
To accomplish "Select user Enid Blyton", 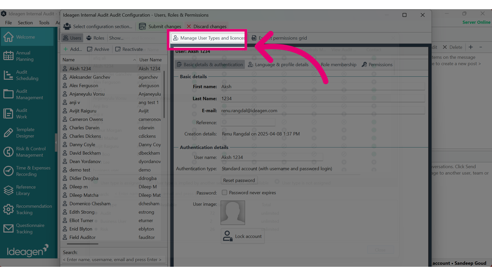I will (111, 229).
